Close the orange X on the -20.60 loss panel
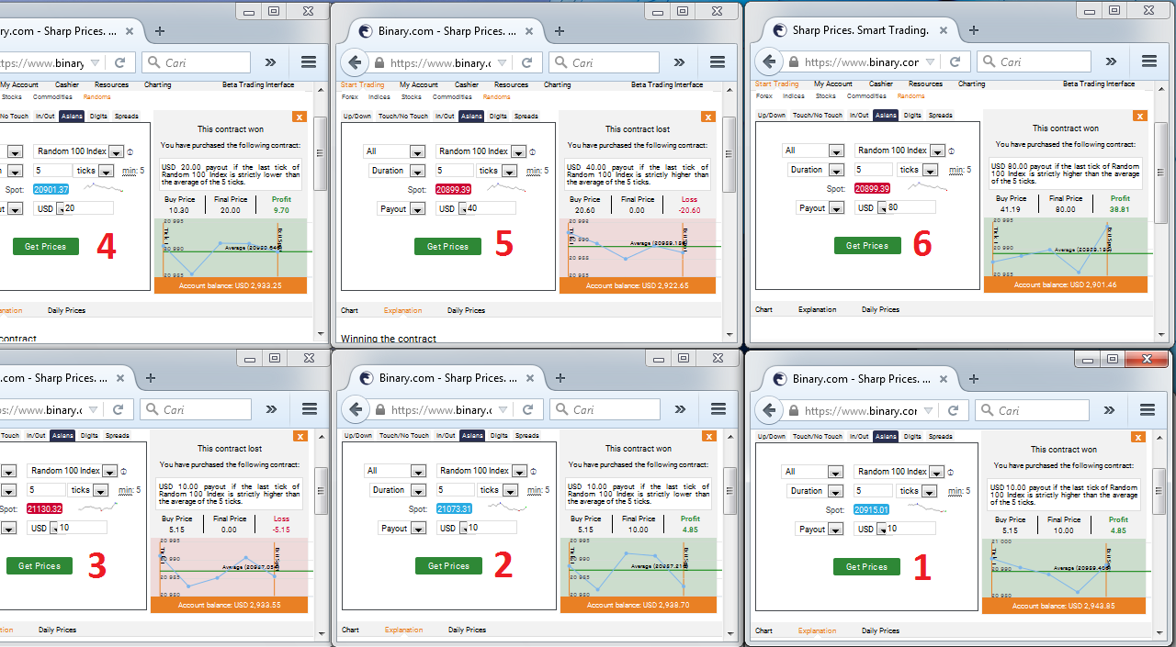The height and width of the screenshot is (647, 1176). tap(707, 117)
